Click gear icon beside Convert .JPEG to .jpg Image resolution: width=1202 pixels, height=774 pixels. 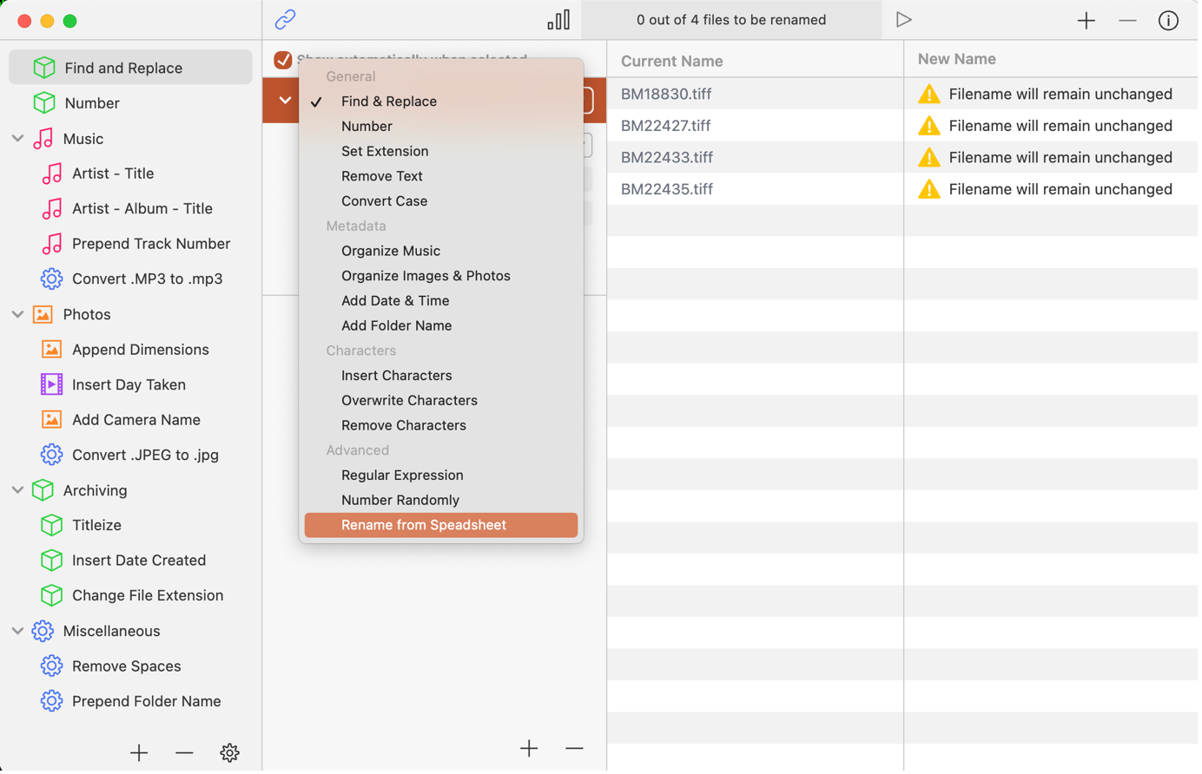coord(52,456)
